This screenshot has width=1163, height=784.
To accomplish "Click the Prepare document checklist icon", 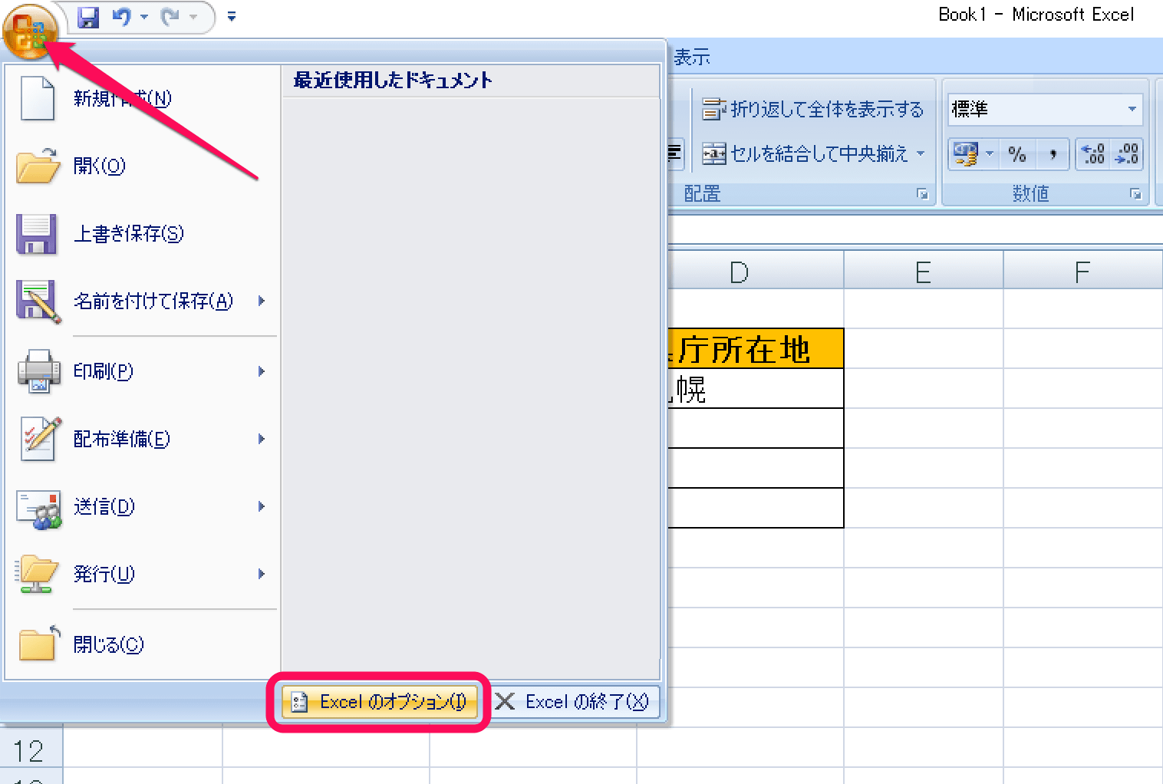I will (40, 439).
